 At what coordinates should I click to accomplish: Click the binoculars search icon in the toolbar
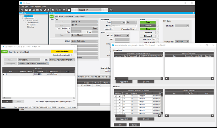point(69,10)
